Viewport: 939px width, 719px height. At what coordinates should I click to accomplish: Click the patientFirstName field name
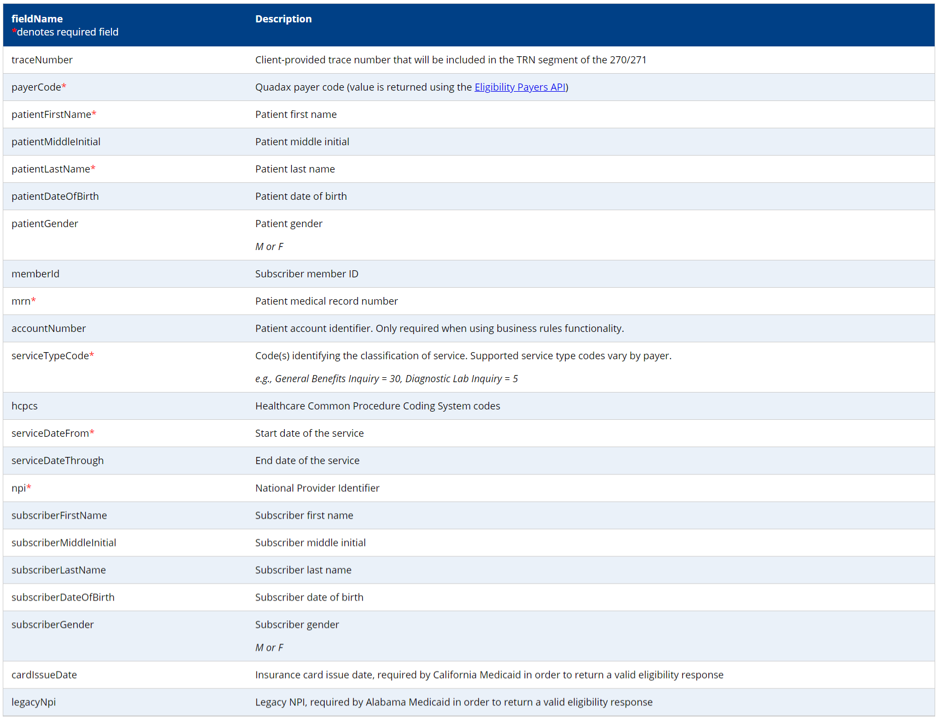pyautogui.click(x=51, y=115)
